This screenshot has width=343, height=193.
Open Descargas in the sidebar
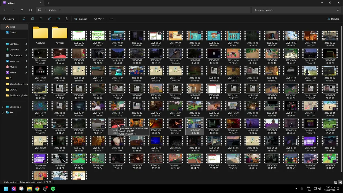[14, 50]
